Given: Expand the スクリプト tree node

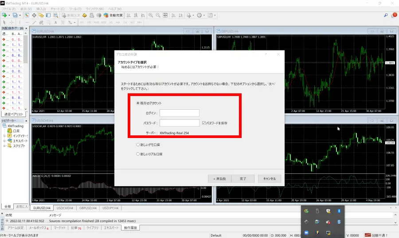Looking at the screenshot, I should coord(4,146).
